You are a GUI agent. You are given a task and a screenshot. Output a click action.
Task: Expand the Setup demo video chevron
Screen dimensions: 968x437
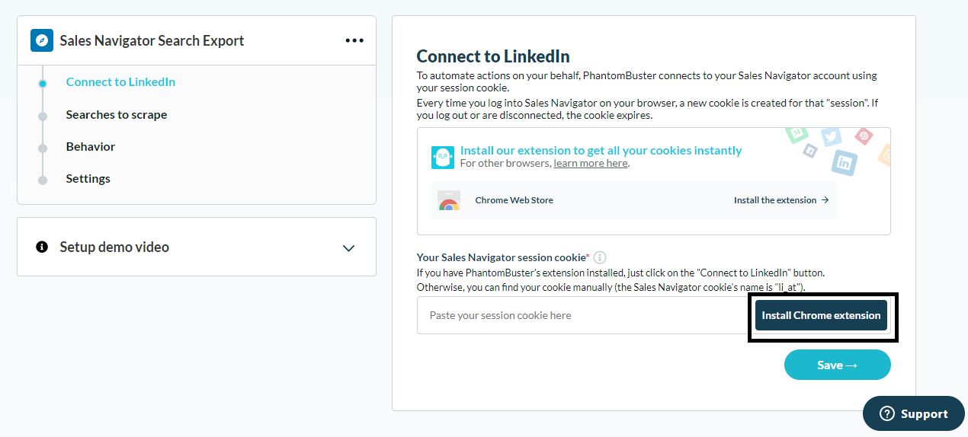(x=349, y=248)
